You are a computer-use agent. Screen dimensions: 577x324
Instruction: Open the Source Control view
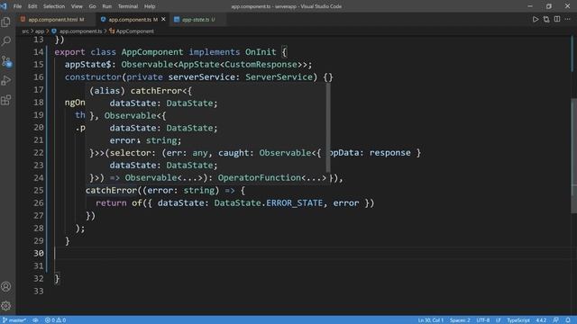[6, 61]
